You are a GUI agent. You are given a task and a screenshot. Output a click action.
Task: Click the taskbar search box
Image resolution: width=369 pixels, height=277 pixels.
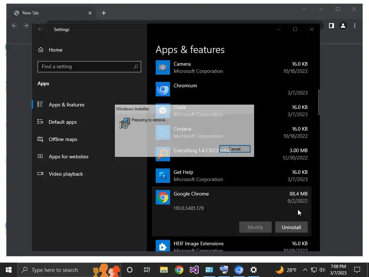pos(69,270)
